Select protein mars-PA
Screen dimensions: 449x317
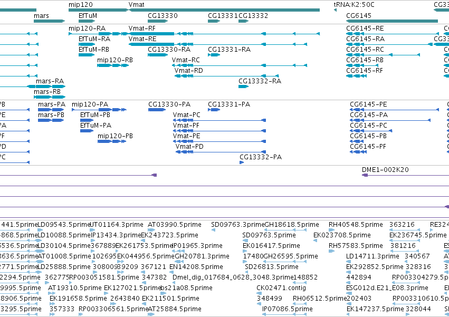point(52,104)
